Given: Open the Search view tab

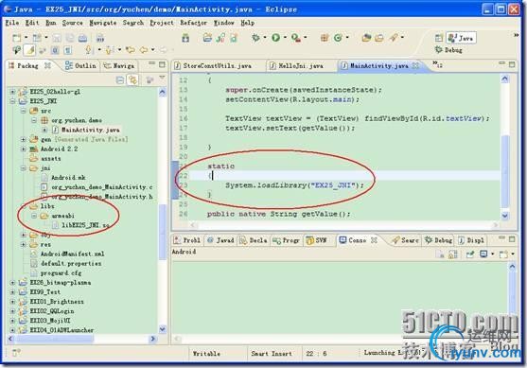Looking at the screenshot, I should [405, 240].
